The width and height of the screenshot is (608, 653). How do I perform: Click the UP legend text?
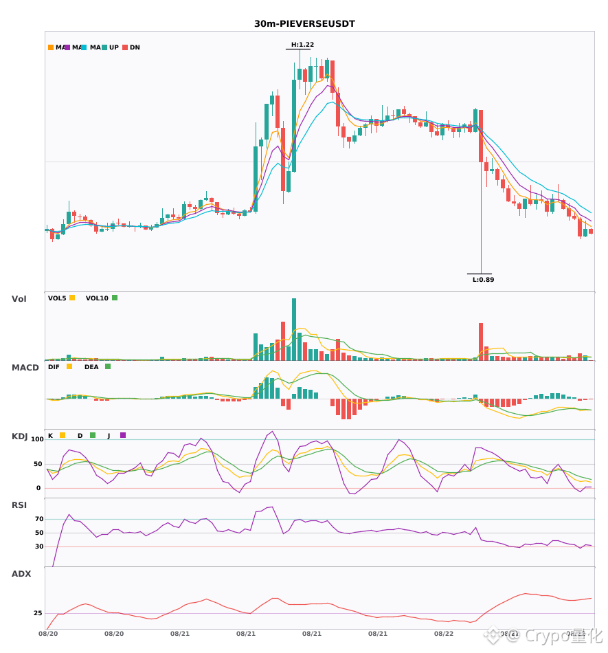click(x=114, y=47)
